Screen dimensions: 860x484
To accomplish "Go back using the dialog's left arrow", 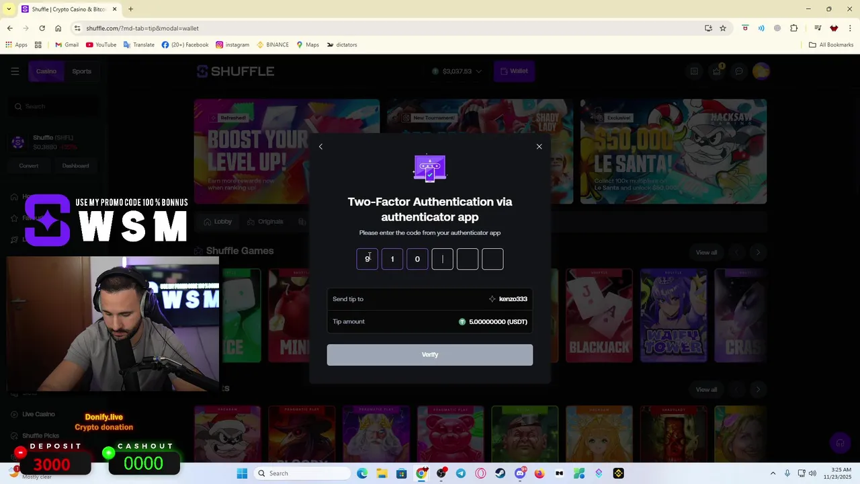I will 320,147.
